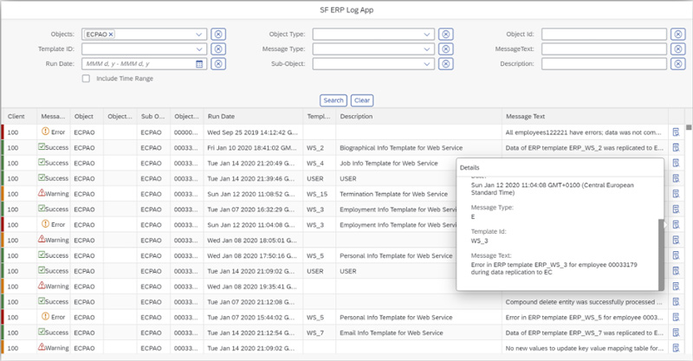Select the first Object column header
Viewport: 693px width, 361px height.
[x=87, y=117]
